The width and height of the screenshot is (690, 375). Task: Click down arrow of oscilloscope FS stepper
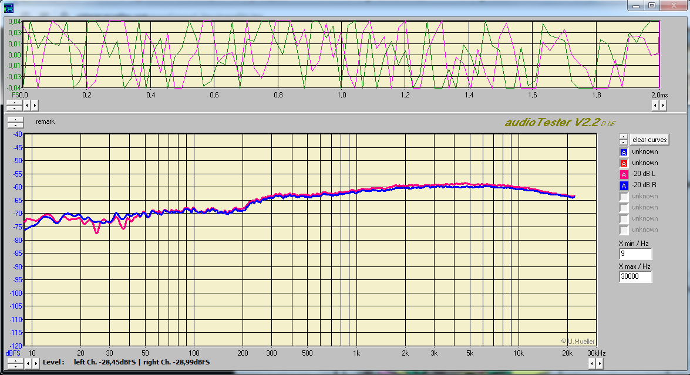coord(14,108)
